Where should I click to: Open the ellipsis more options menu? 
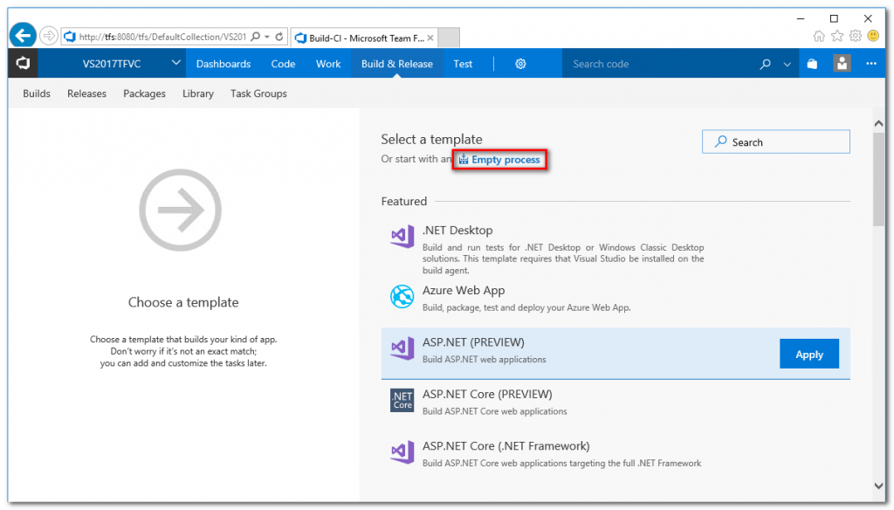pyautogui.click(x=871, y=64)
